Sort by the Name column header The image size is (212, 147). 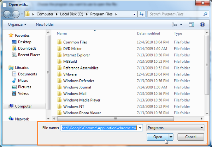point(62,33)
